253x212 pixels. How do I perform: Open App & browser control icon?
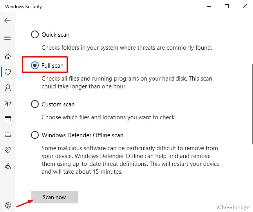pos(7,119)
